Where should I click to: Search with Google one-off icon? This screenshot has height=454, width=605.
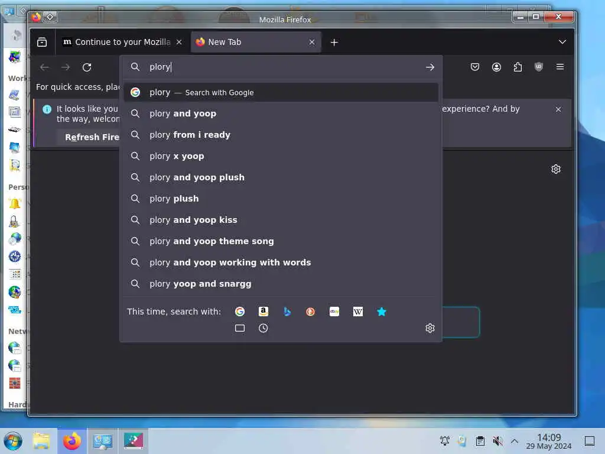click(240, 312)
